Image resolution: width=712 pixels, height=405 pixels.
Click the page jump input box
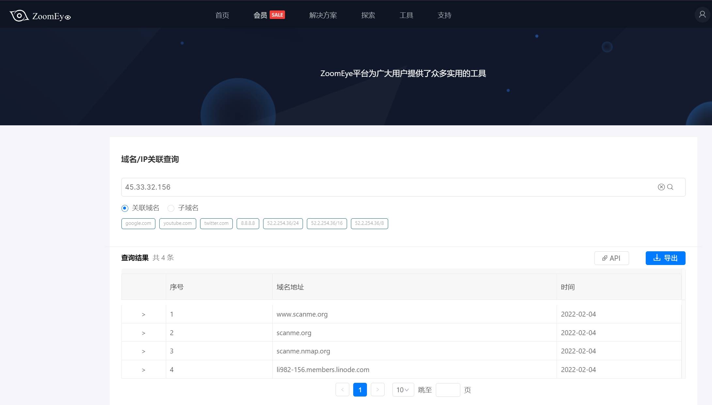[x=448, y=390]
